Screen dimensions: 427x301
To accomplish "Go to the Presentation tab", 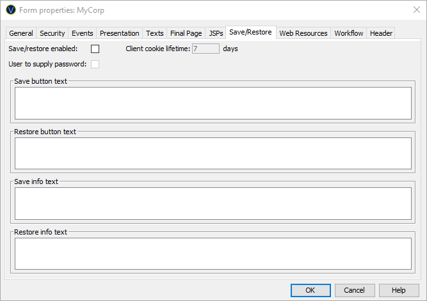I will coord(120,33).
